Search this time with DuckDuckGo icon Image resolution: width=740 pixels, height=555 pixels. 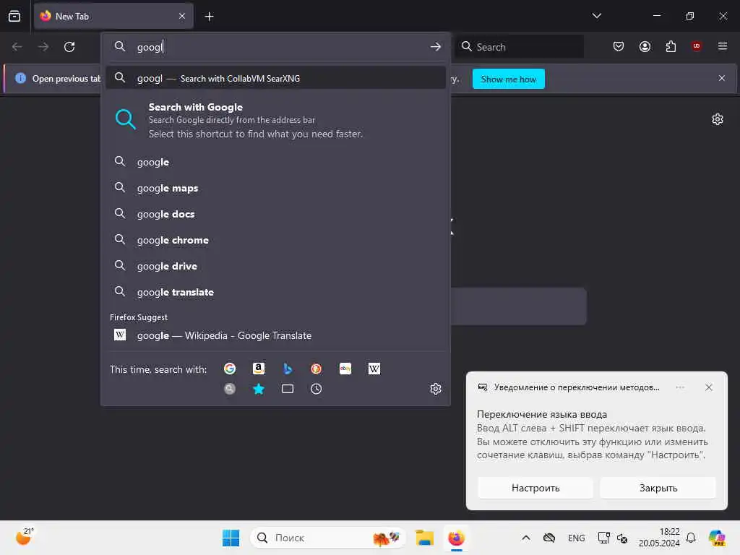point(317,369)
